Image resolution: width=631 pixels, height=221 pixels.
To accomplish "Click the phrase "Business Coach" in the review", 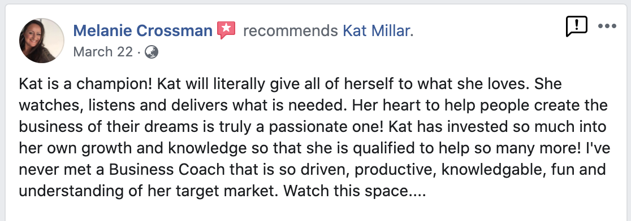I will [x=167, y=169].
